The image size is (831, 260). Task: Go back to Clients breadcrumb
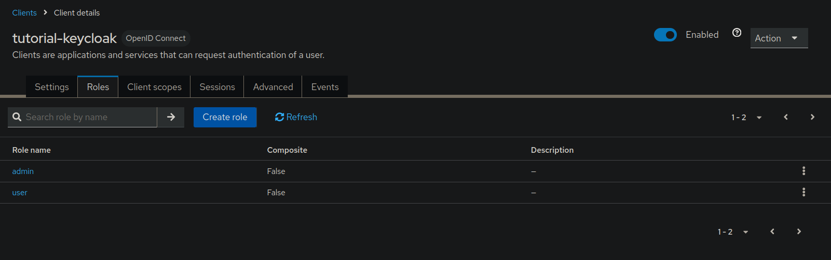pos(24,12)
